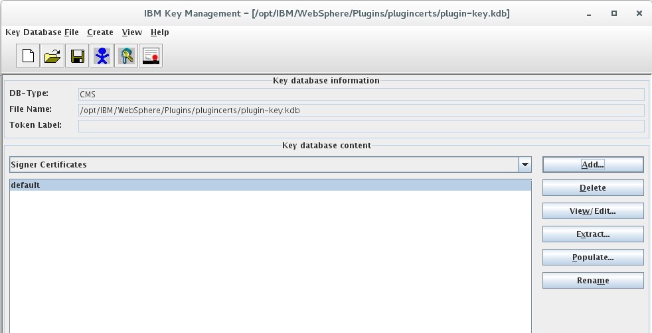Image resolution: width=652 pixels, height=333 pixels.
Task: Click the Extract... button
Action: coord(593,234)
